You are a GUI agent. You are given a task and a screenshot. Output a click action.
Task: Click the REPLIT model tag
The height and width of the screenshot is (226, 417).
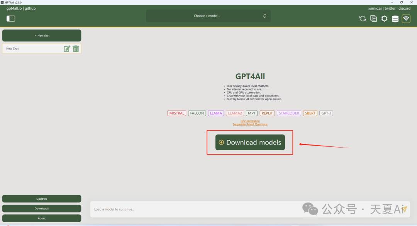point(267,113)
